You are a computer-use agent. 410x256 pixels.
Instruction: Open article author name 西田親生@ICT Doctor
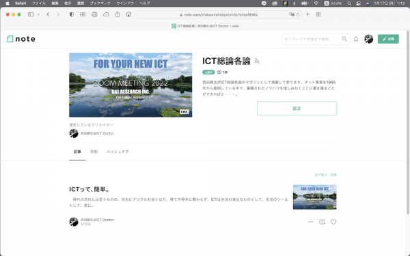[97, 220]
